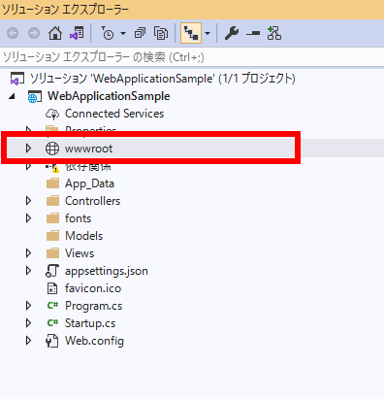Image resolution: width=384 pixels, height=399 pixels.
Task: Click the web project globe icon
Action: [34, 96]
